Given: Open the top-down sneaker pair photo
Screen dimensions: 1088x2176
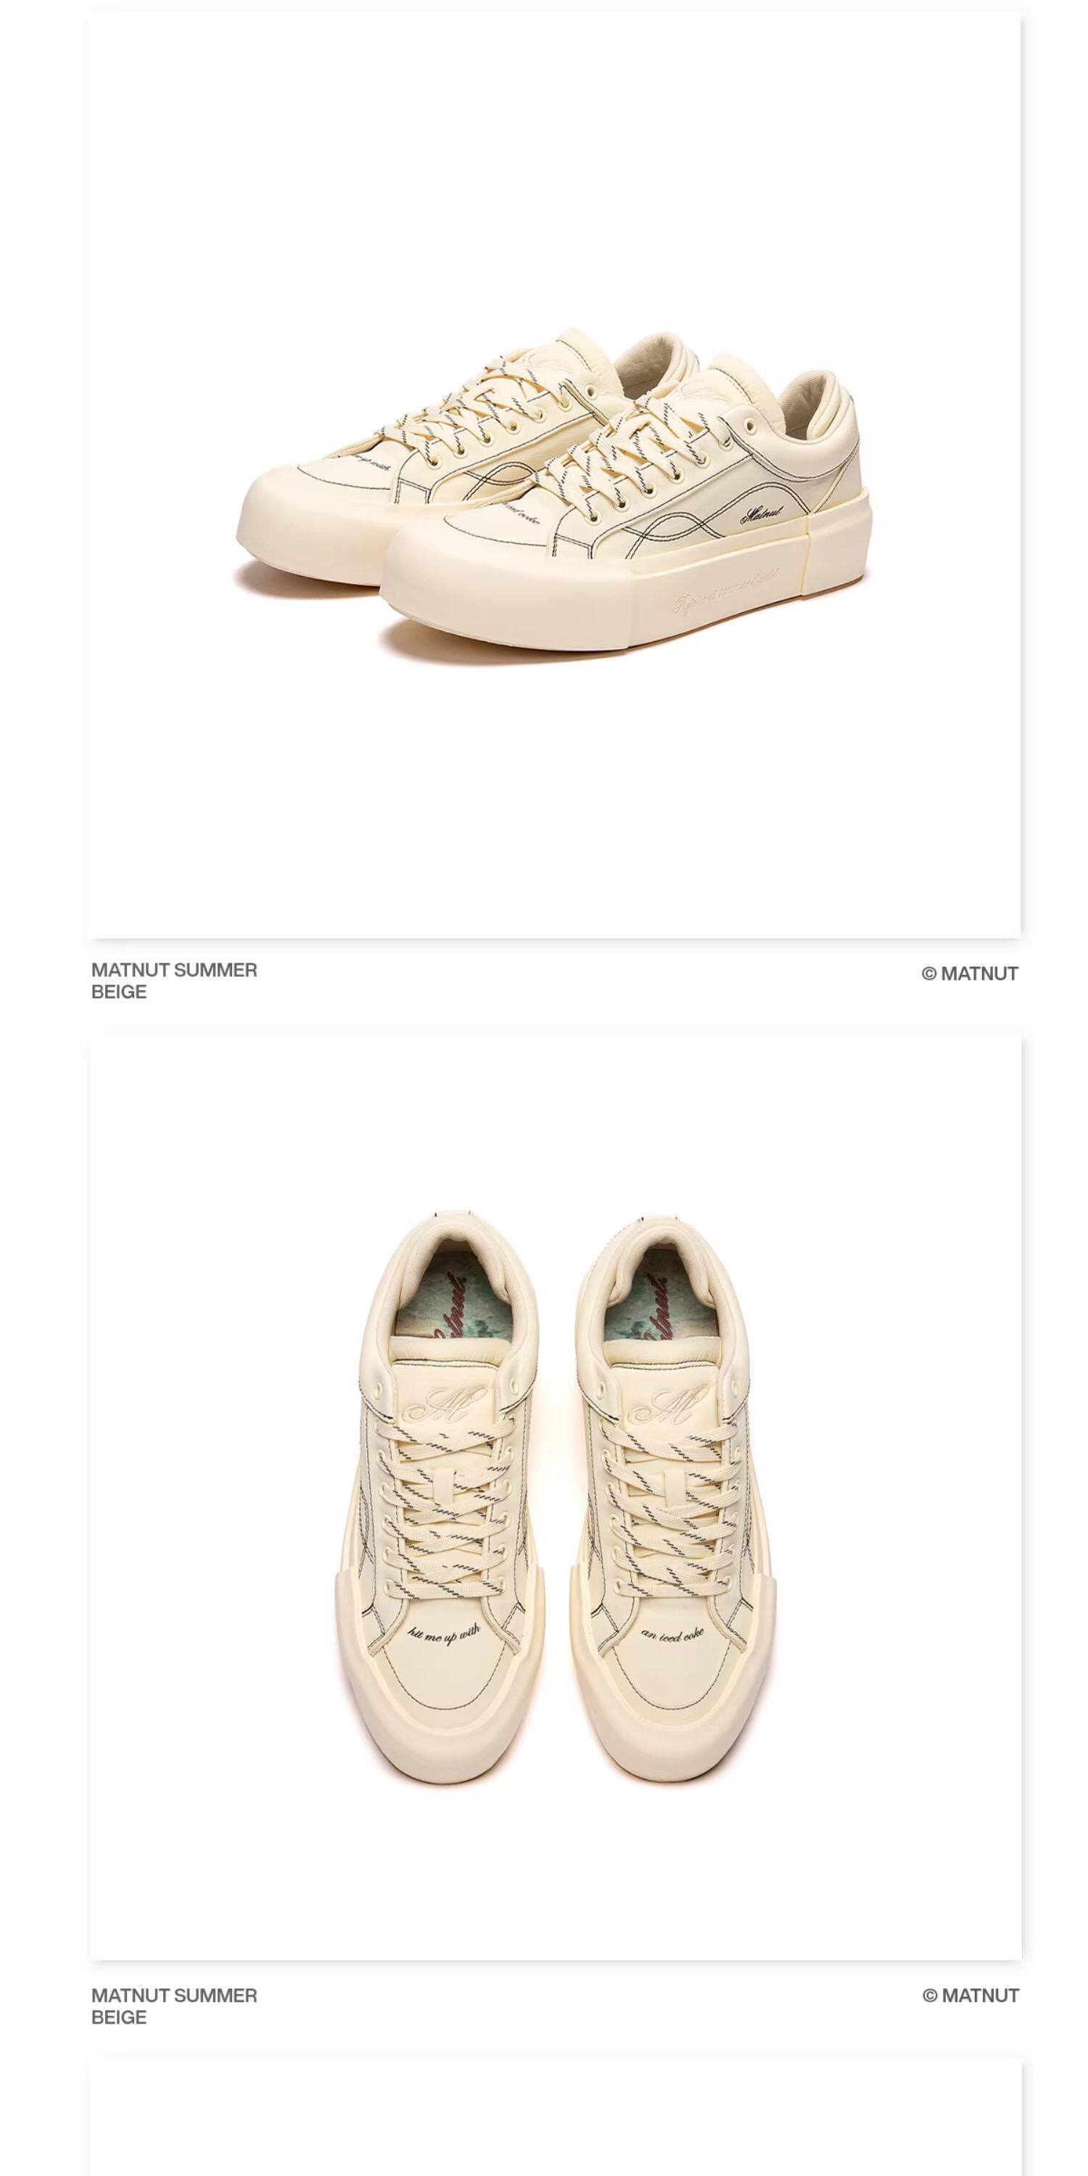Looking at the screenshot, I should pos(555,1495).
